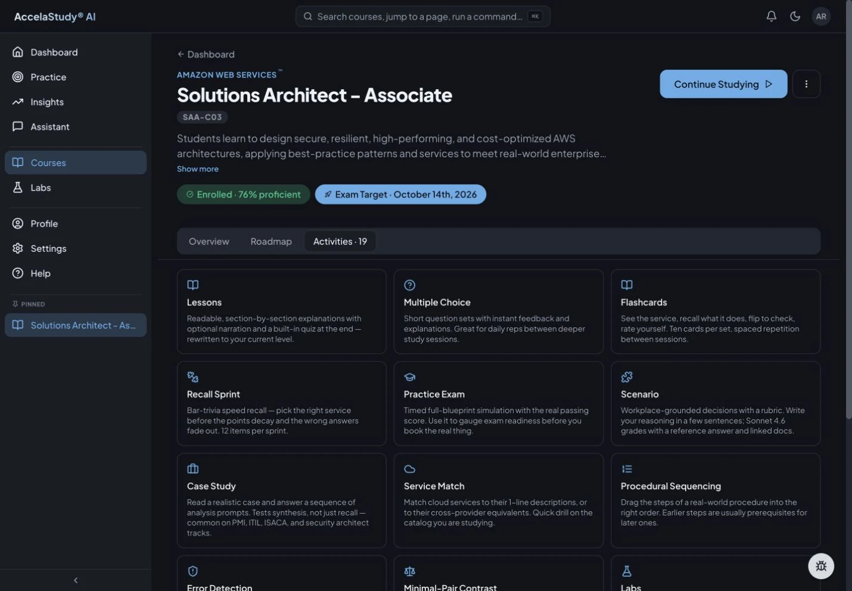Open the Lessons activity card
Screen dimensions: 852x591
pyautogui.click(x=281, y=311)
